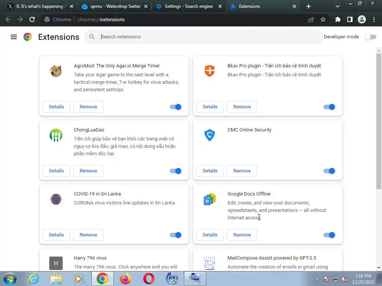The width and height of the screenshot is (382, 286).
Task: Open the Windows Start button
Action: (x=10, y=279)
